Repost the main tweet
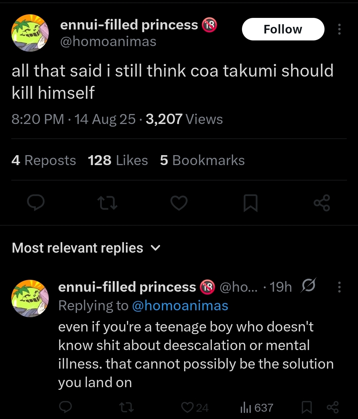Viewport: 358px width, 419px height. coord(108,203)
